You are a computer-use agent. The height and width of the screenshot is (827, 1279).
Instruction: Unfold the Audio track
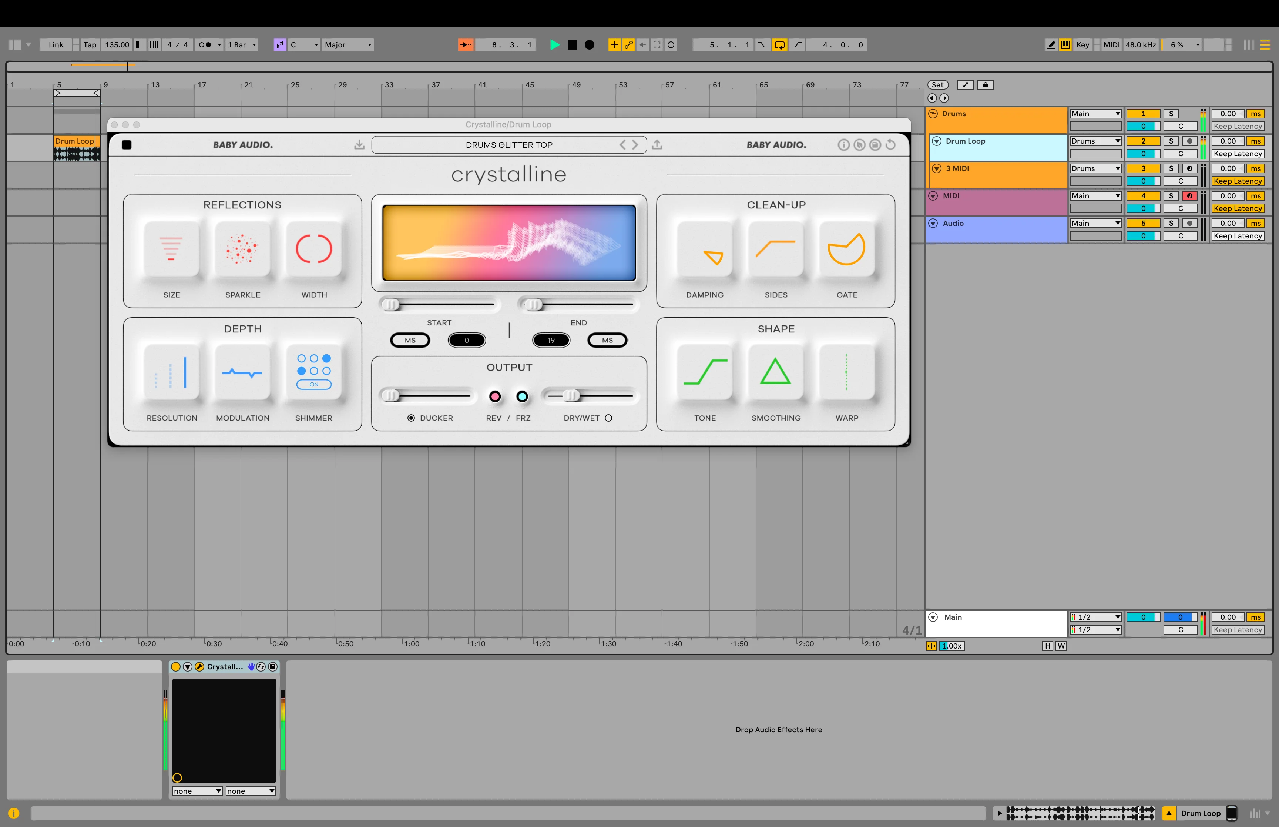(x=933, y=223)
